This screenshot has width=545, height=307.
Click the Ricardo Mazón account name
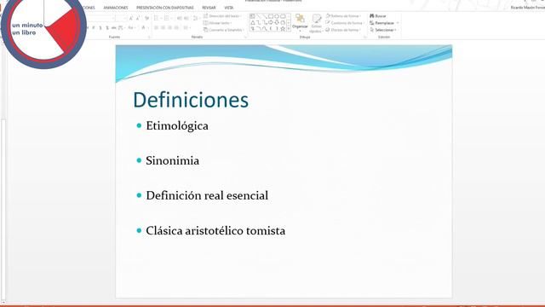pos(527,8)
